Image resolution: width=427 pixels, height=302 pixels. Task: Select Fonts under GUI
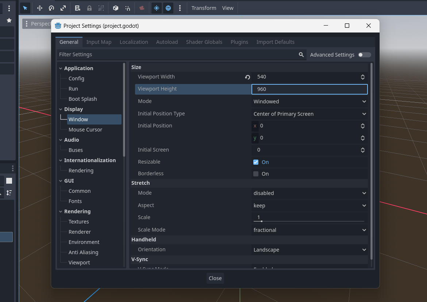click(75, 201)
